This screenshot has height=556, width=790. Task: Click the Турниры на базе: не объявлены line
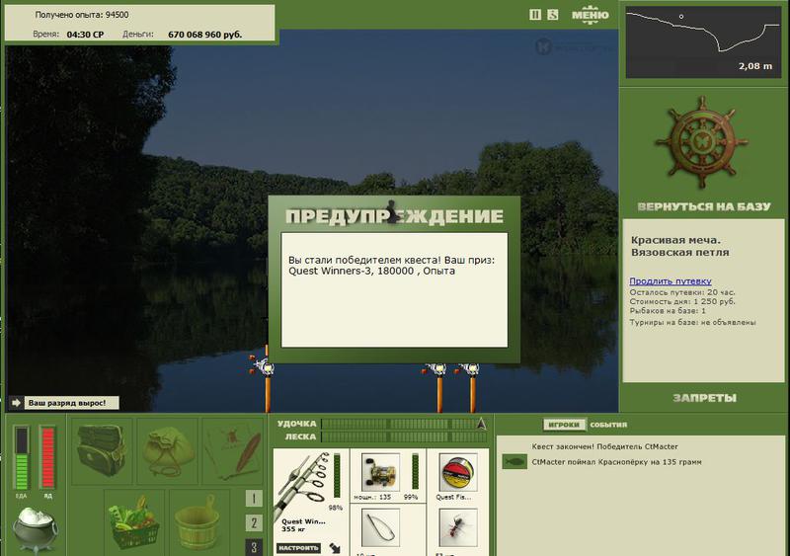coord(692,322)
